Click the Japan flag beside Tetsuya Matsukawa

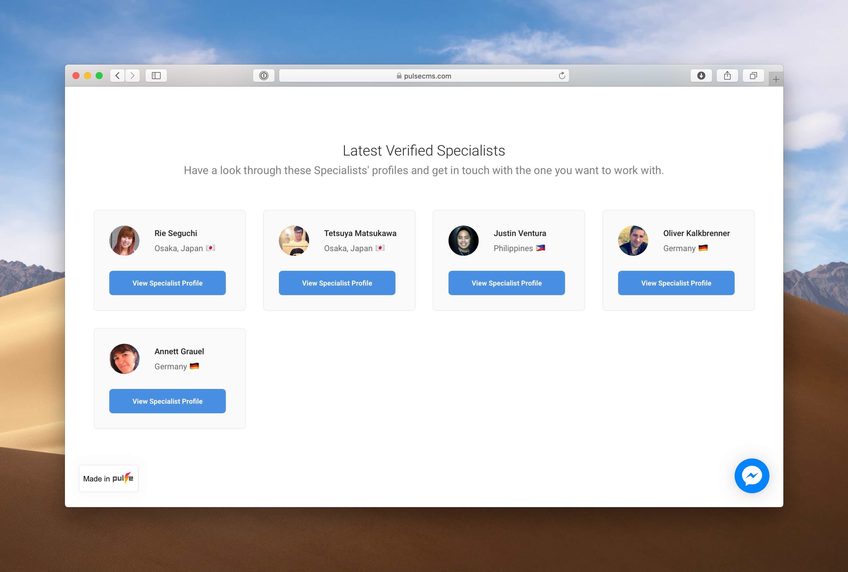click(380, 248)
